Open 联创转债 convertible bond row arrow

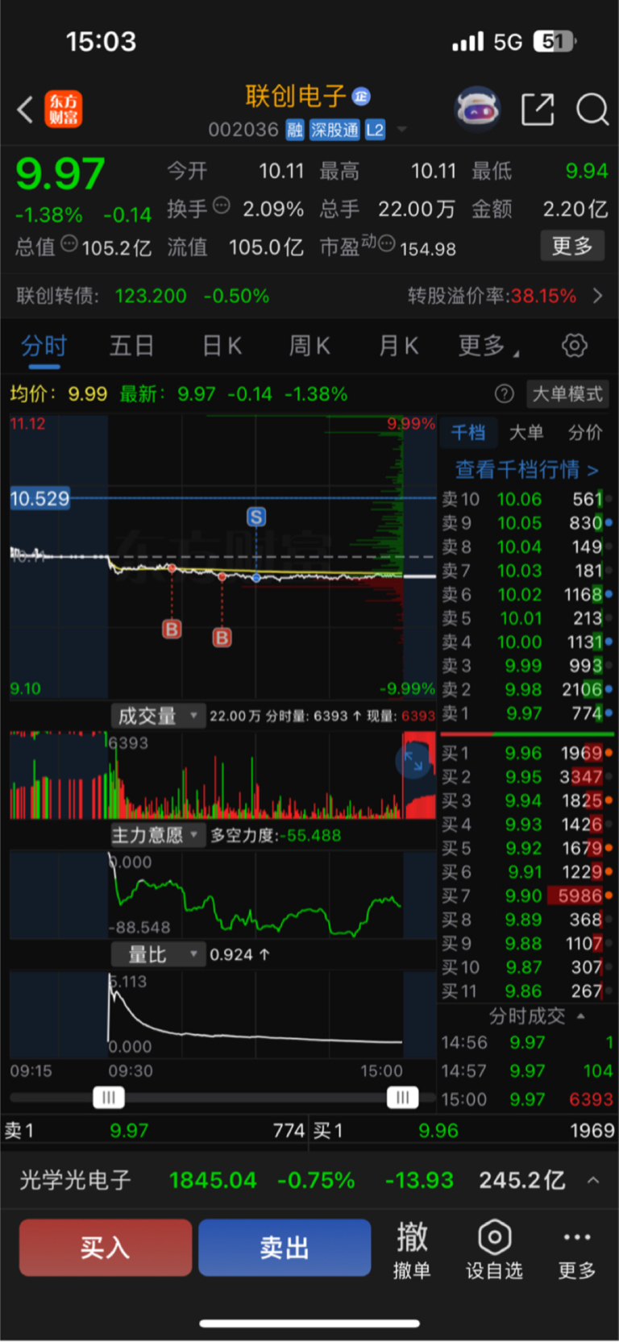click(597, 296)
